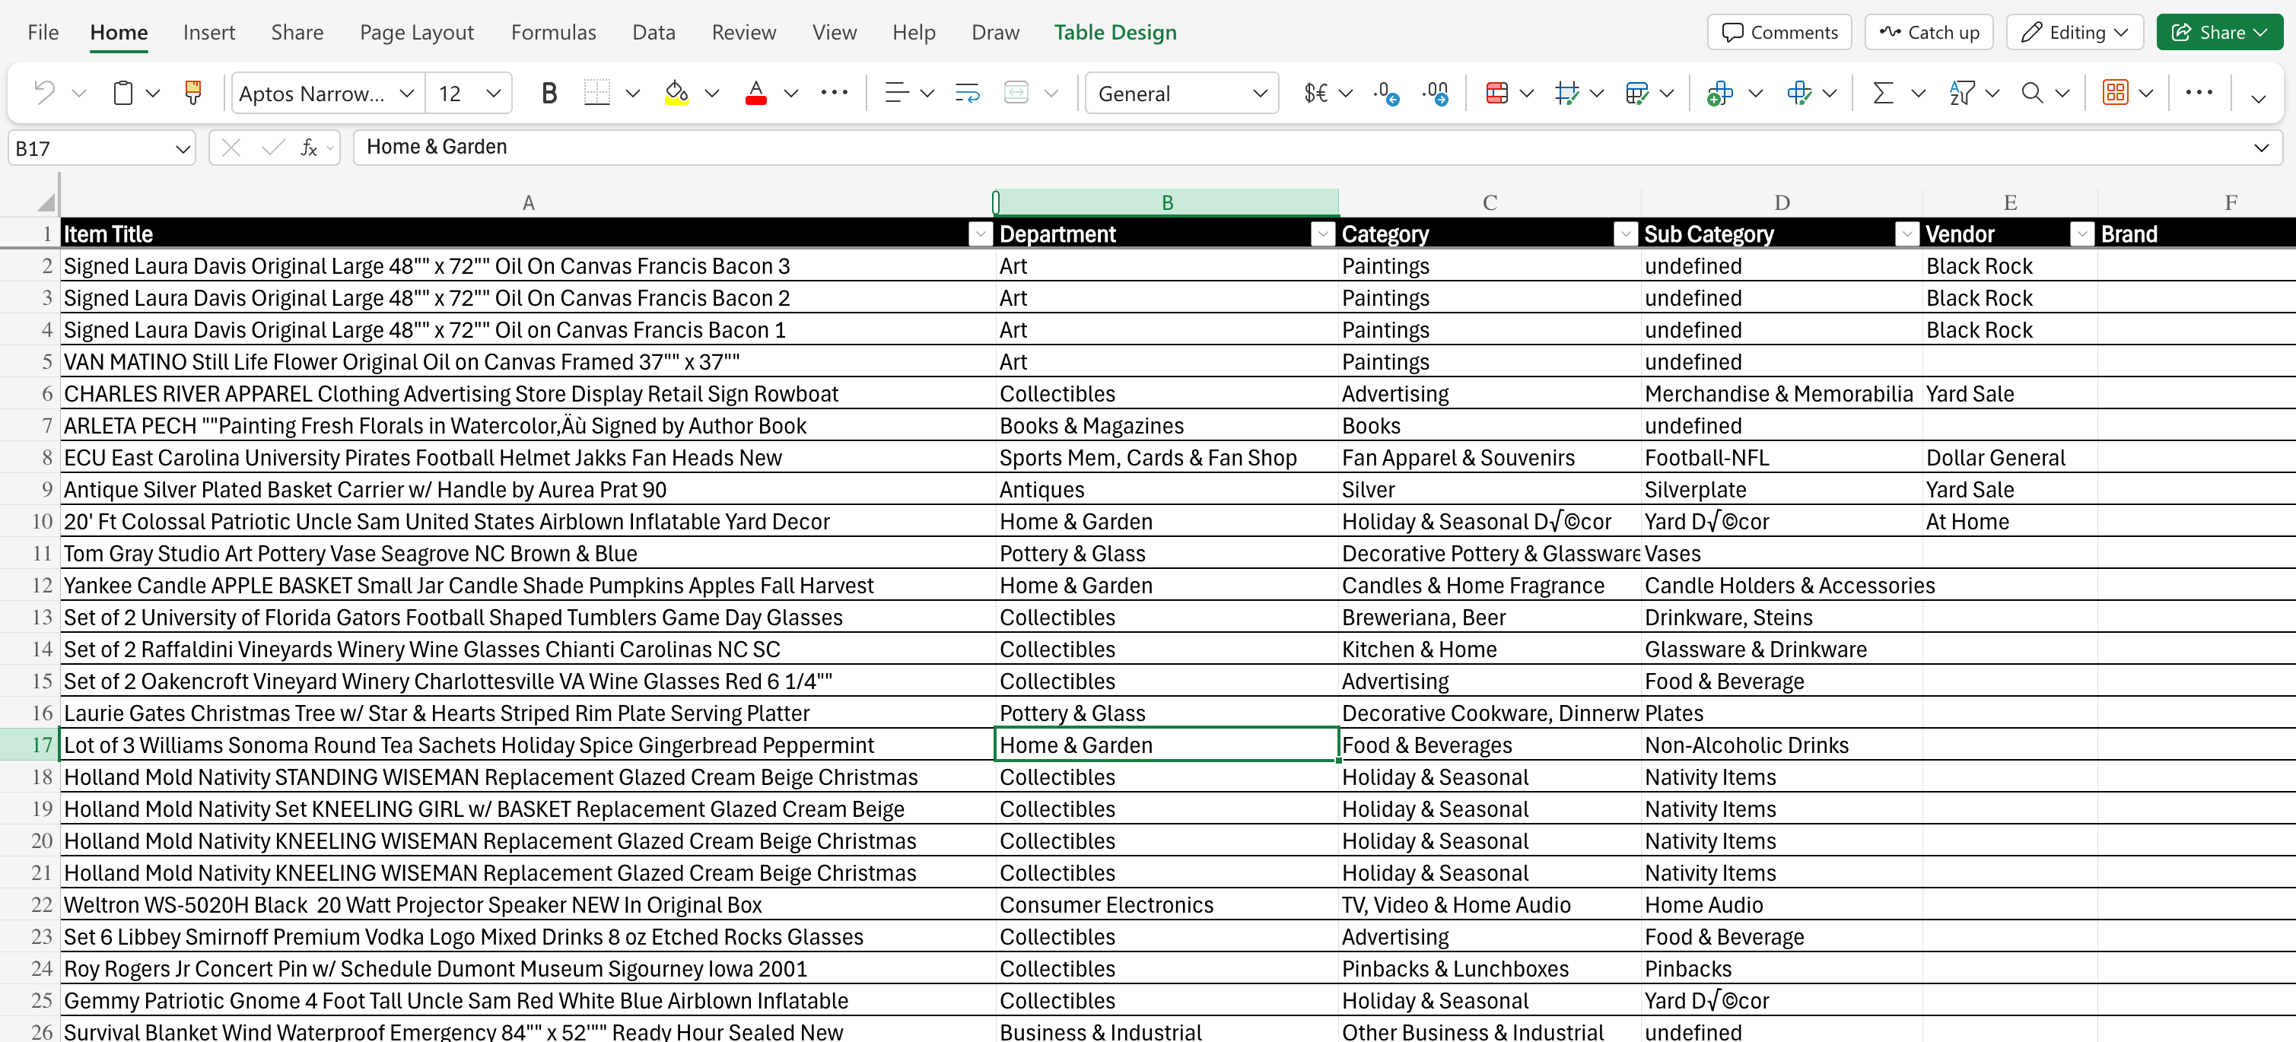2296x1042 pixels.
Task: Select cell 'Non-Alcoholic Drinks'
Action: coord(1781,745)
